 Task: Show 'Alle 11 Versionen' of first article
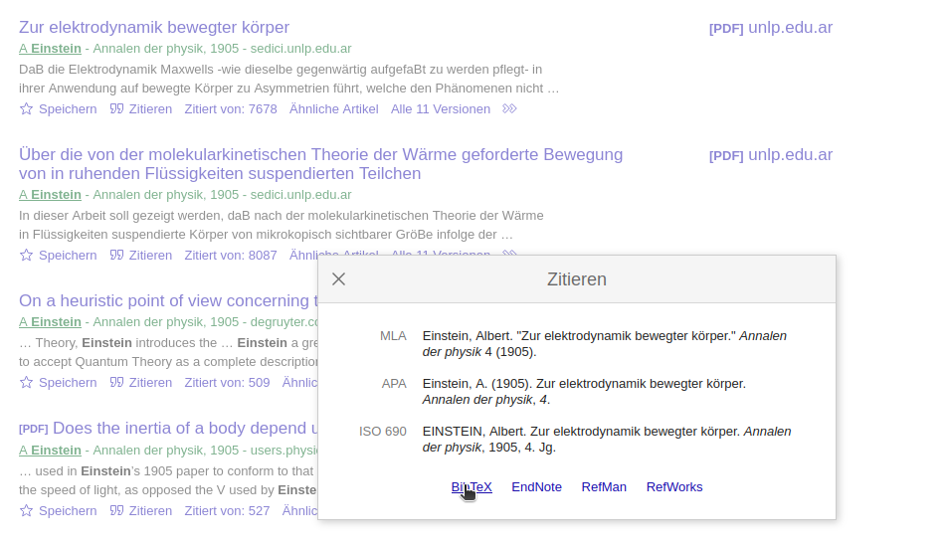tap(440, 109)
